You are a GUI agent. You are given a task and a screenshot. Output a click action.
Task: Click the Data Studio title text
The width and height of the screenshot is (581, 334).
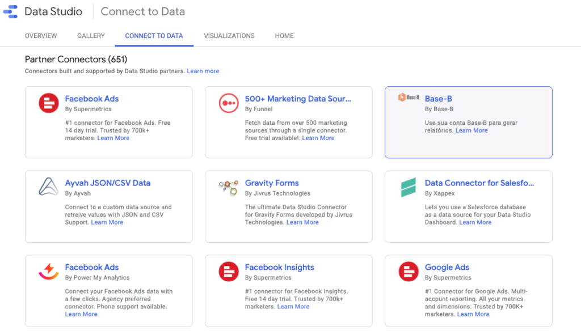tap(53, 11)
